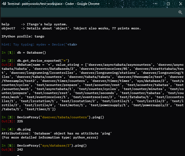
Task: Click the 'python_error' hint line
Action: pos(50,137)
